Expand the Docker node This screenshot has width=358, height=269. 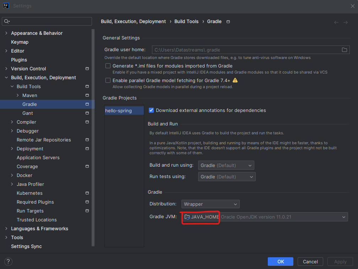click(x=12, y=175)
